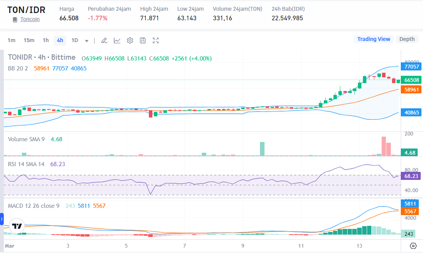This screenshot has height=253, width=423.
Task: Open the indicators line-chart icon
Action: click(117, 41)
